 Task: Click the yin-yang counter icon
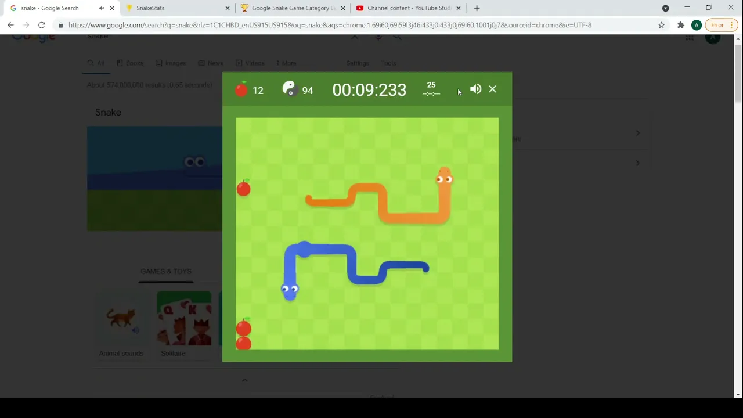289,88
